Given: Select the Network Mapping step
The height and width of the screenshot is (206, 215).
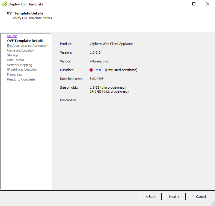Looking at the screenshot, I should (x=20, y=65).
